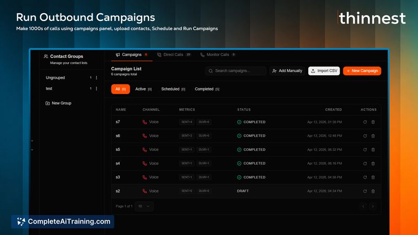Filter by Active campaigns
The width and height of the screenshot is (418, 235).
click(143, 89)
